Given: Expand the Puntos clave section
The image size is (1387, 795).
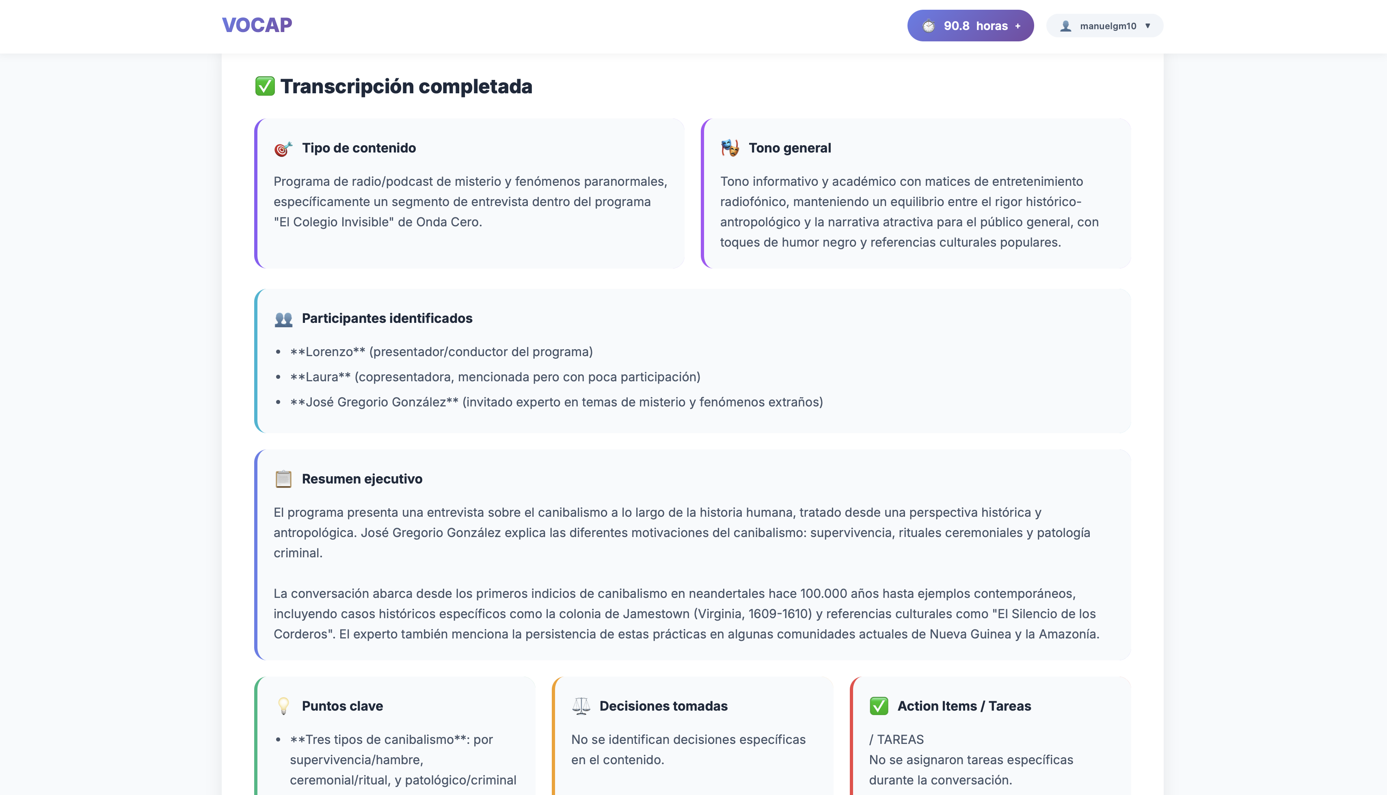Looking at the screenshot, I should [x=342, y=705].
